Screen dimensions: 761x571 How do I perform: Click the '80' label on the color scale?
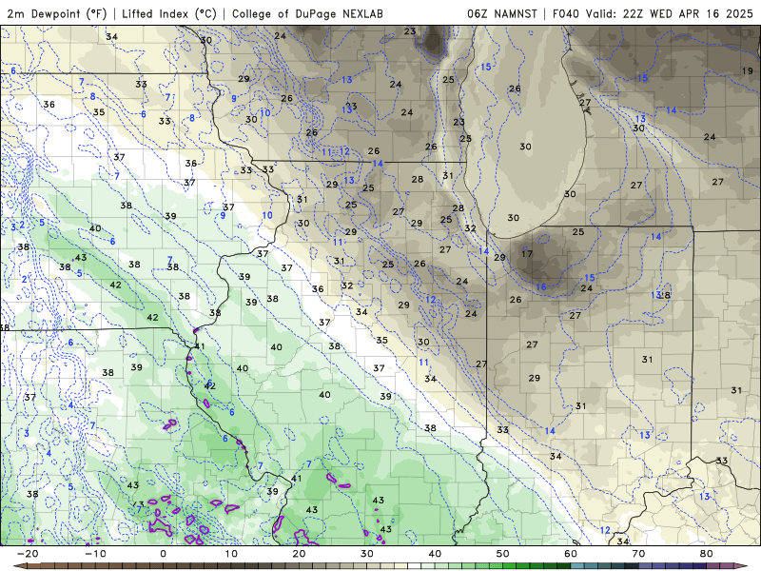[x=707, y=554]
